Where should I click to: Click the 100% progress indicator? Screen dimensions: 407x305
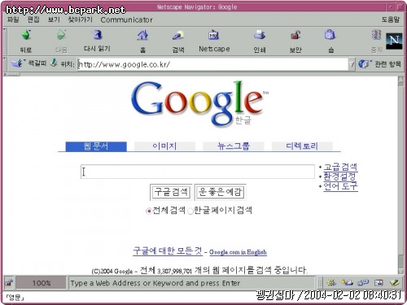click(41, 283)
